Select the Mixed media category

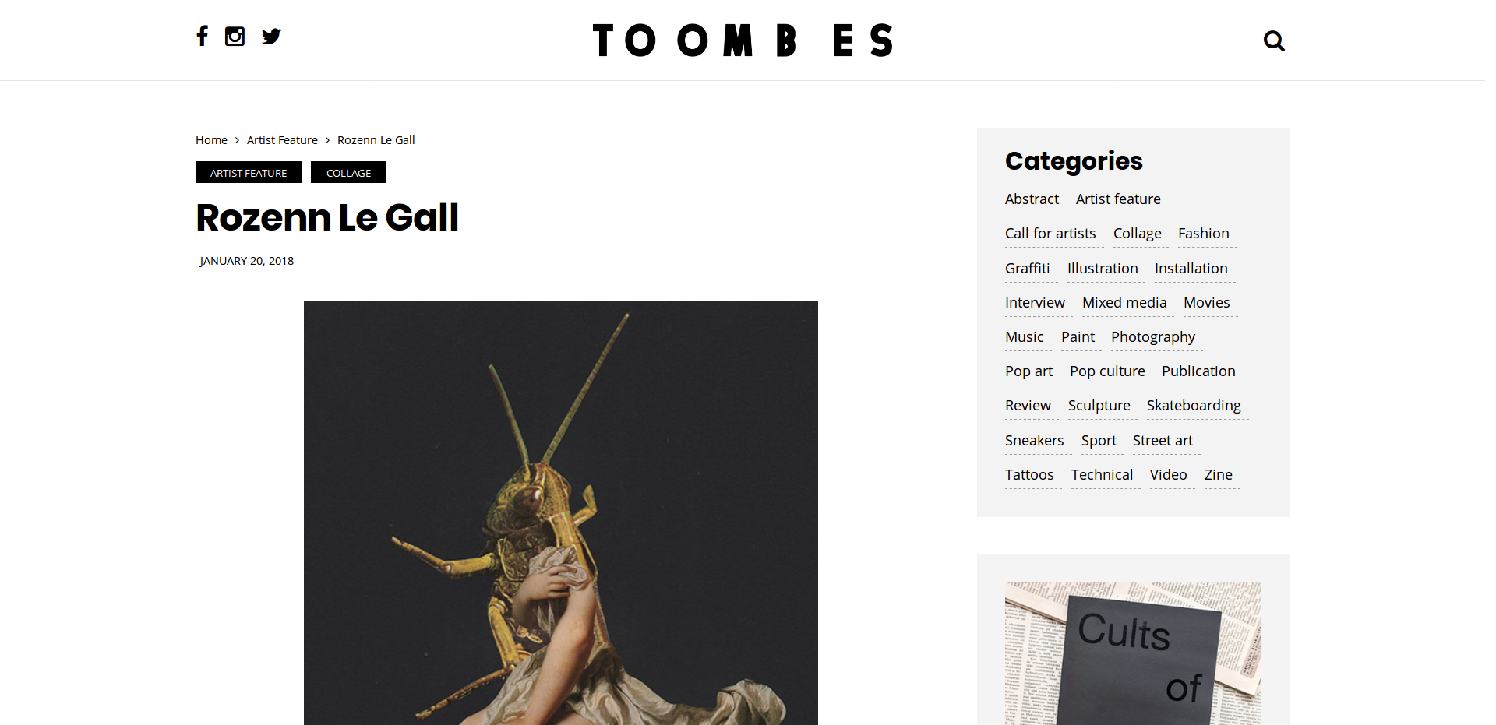(x=1124, y=303)
